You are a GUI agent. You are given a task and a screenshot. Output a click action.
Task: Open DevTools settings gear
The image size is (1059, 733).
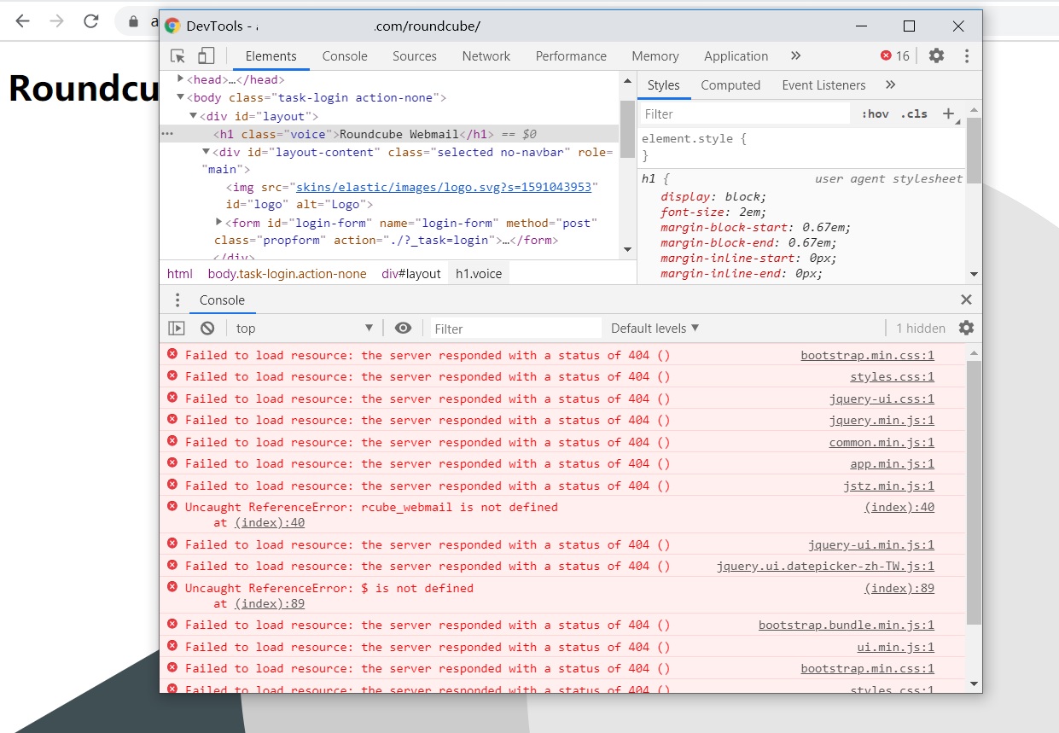[x=936, y=55]
